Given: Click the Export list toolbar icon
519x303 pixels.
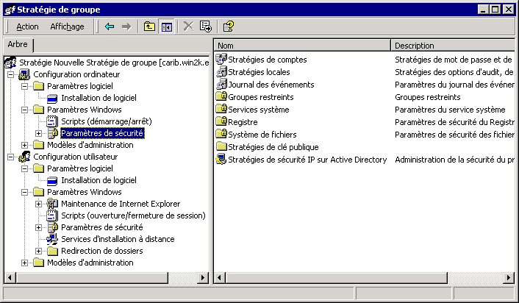Looking at the screenshot, I should click(x=205, y=26).
